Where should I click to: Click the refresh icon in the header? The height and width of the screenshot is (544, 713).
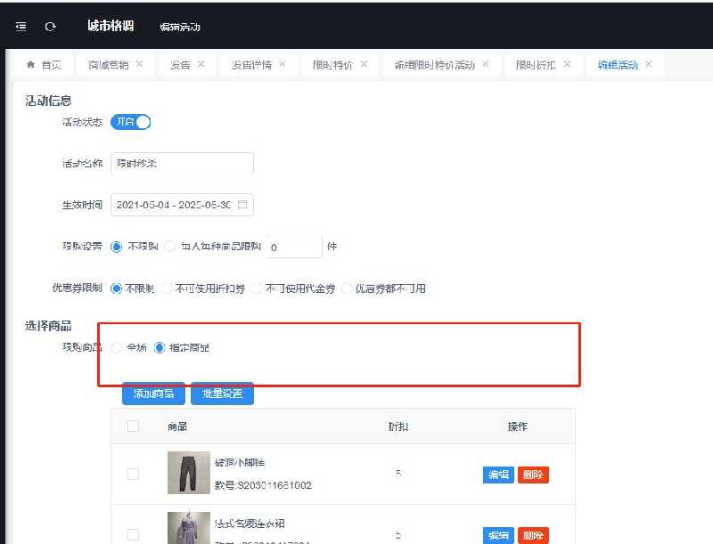tap(50, 27)
